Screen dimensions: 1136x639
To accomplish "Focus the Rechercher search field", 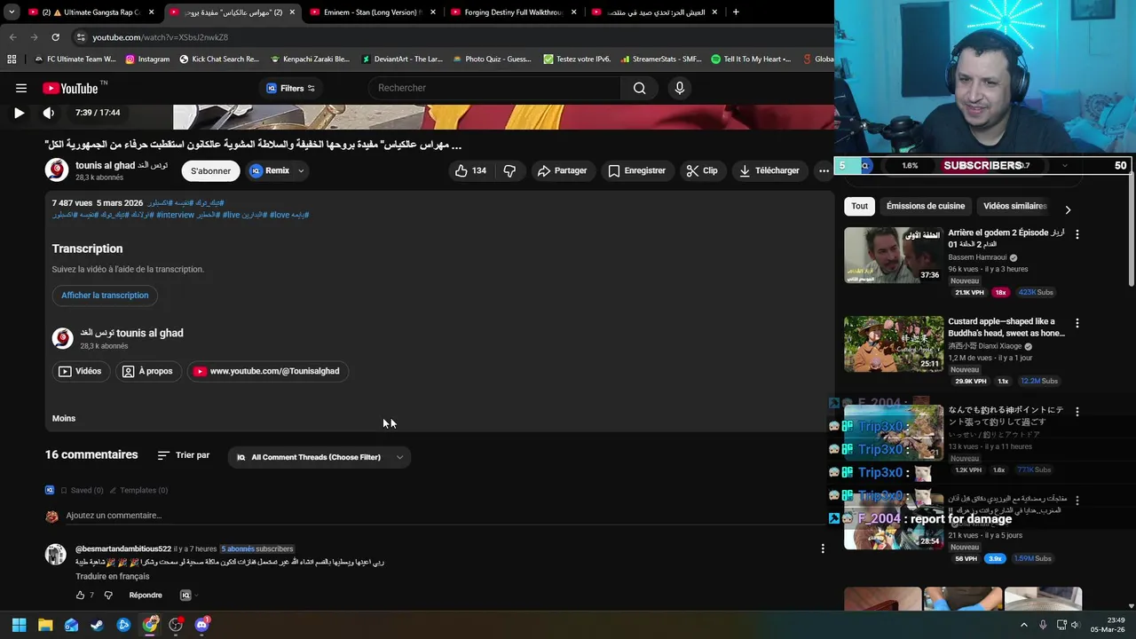I will (494, 88).
